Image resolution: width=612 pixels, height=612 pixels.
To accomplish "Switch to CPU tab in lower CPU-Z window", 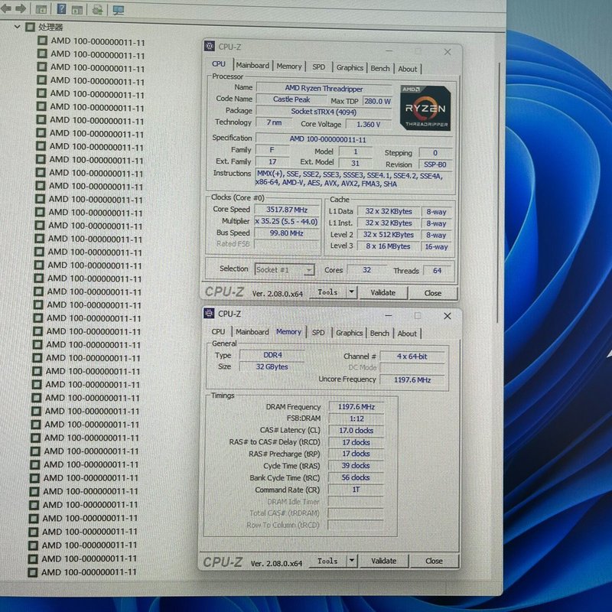I will point(218,332).
